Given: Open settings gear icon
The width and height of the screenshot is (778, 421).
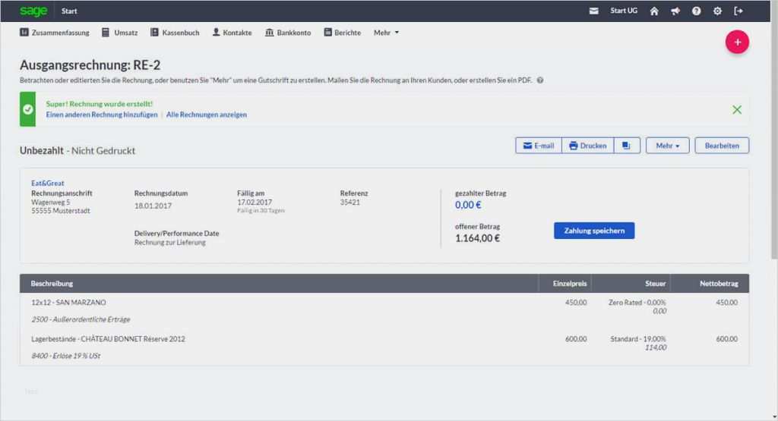Looking at the screenshot, I should [717, 11].
